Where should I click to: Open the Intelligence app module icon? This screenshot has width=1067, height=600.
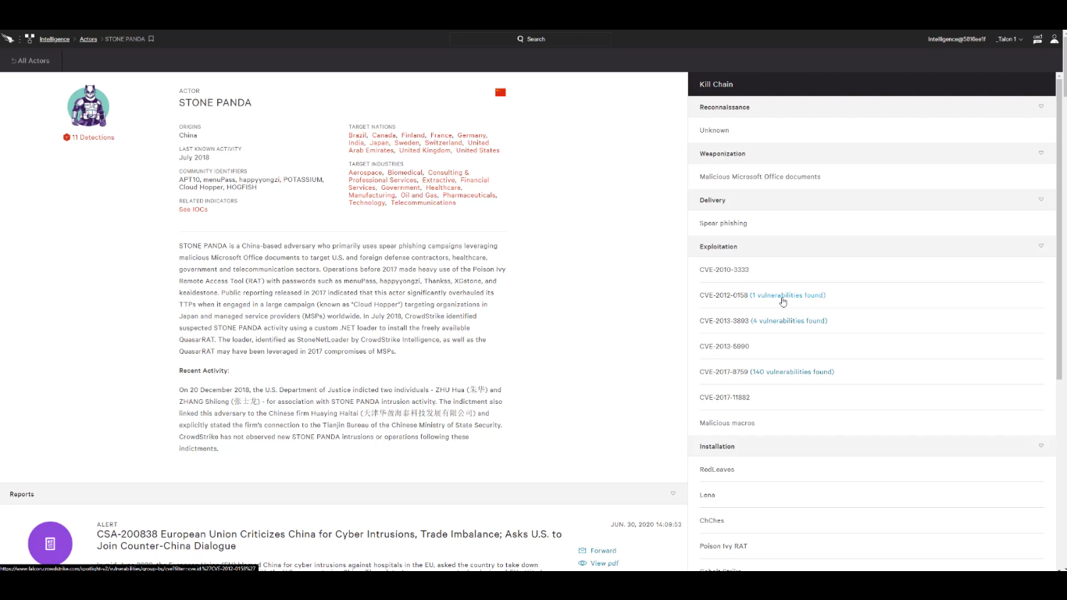click(x=30, y=38)
